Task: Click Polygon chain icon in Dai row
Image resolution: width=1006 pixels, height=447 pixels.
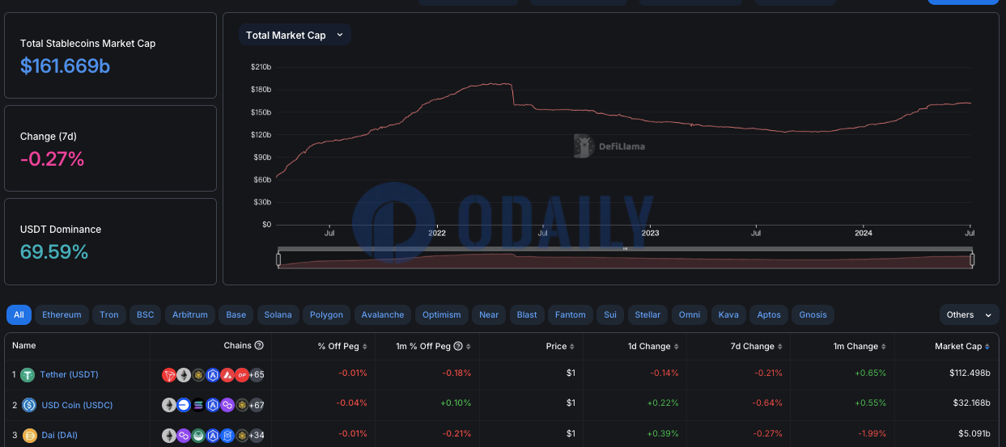Action: coord(184,435)
